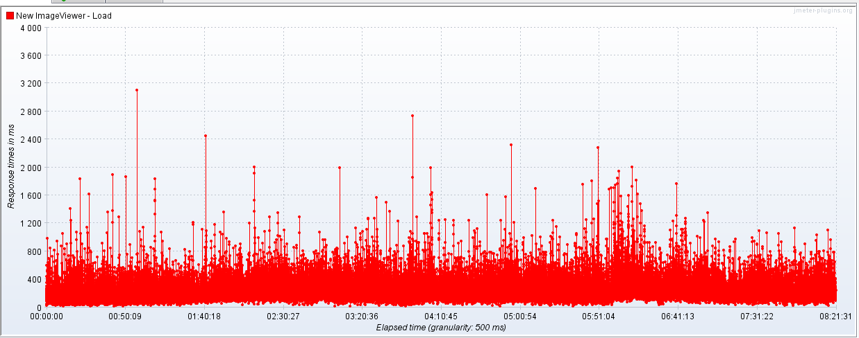Click the '01:40:18' time label
The width and height of the screenshot is (859, 338).
point(205,317)
